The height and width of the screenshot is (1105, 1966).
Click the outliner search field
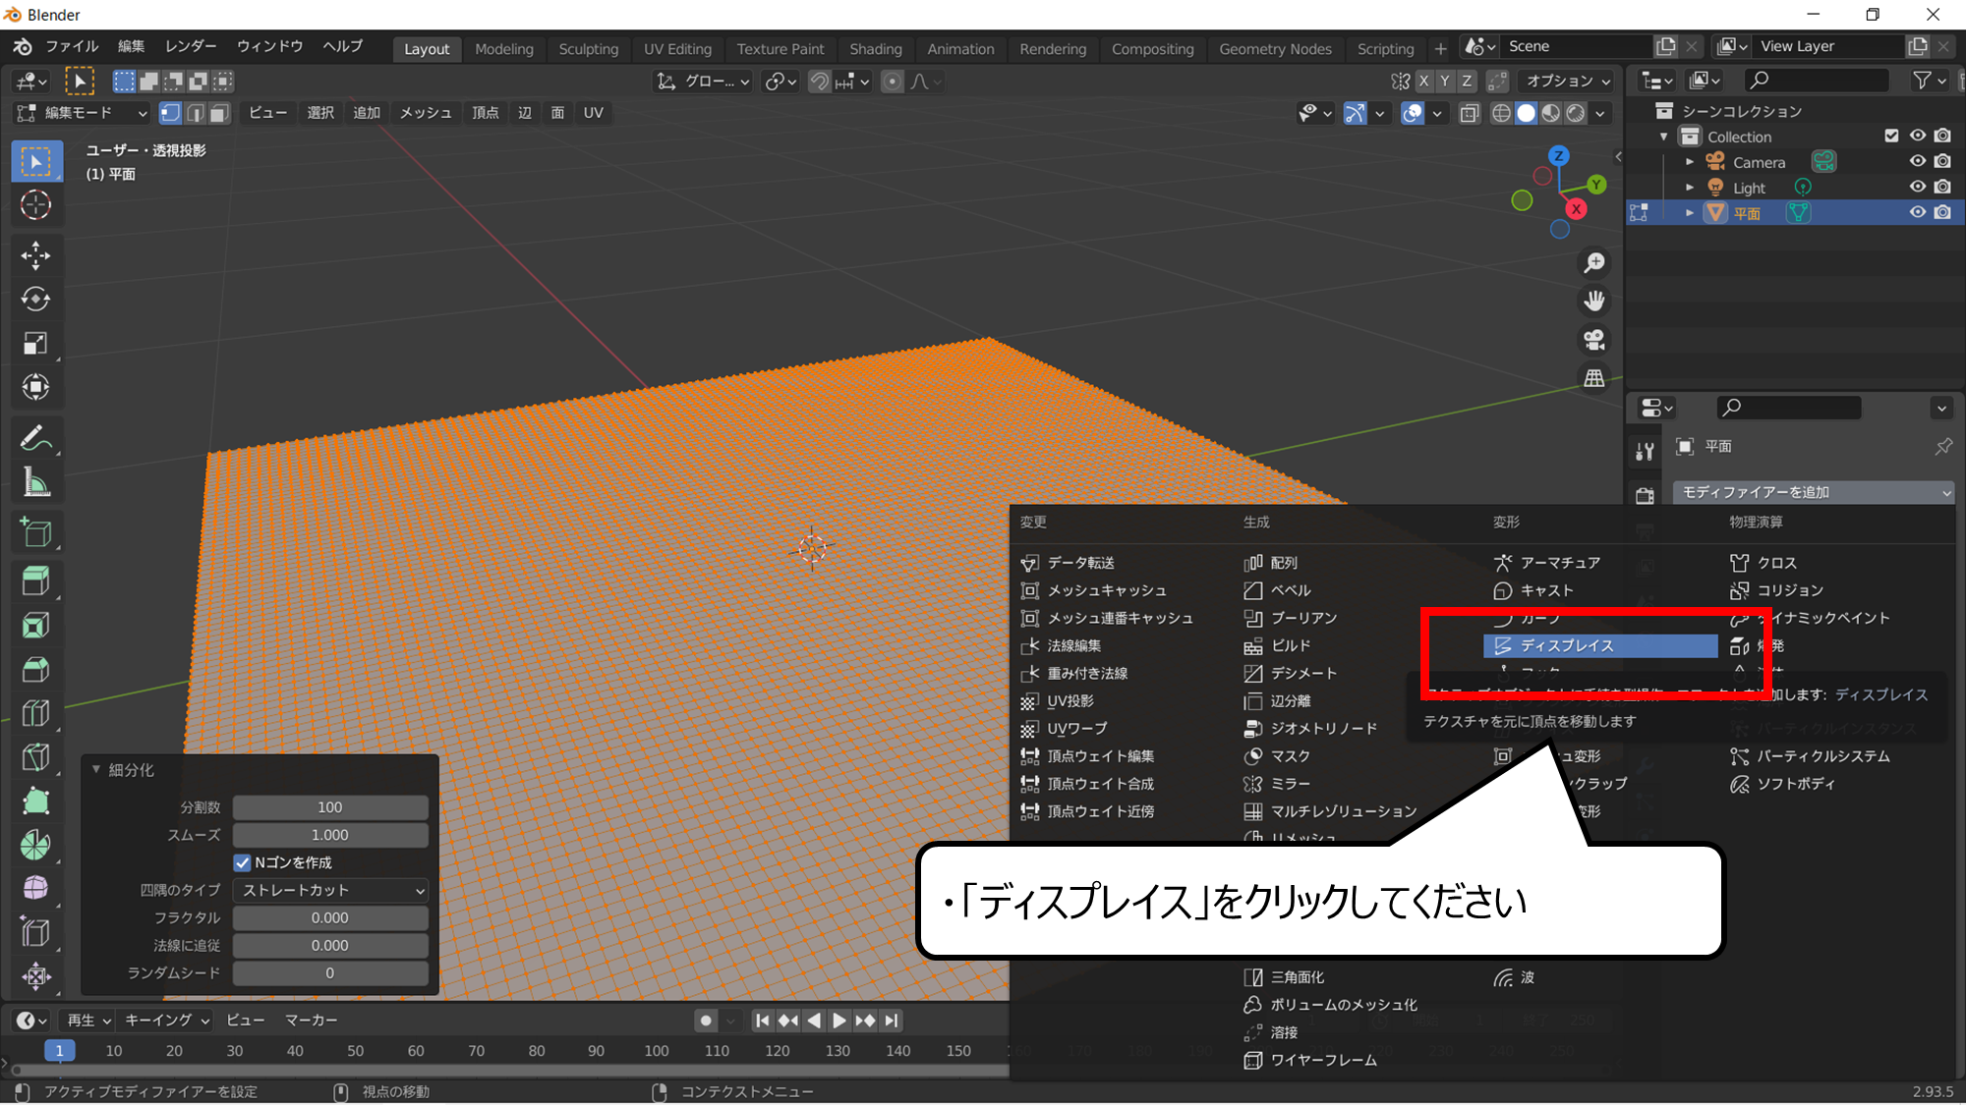pyautogui.click(x=1816, y=80)
